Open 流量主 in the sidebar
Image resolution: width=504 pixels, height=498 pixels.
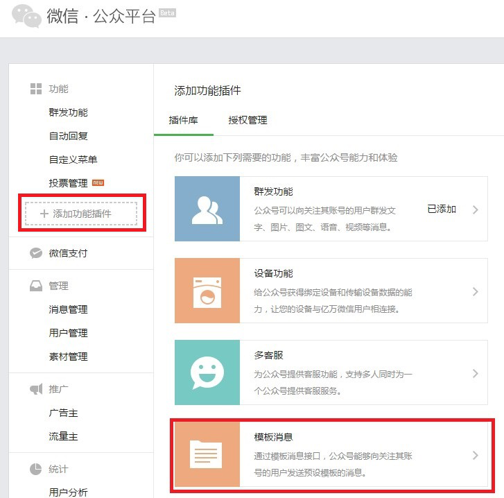pyautogui.click(x=63, y=436)
